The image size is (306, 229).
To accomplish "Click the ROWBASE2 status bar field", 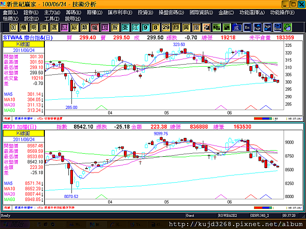I will click(233, 216).
